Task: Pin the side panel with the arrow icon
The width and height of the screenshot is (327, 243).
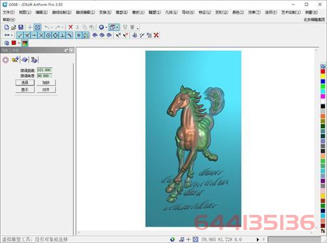Action: (x=67, y=50)
